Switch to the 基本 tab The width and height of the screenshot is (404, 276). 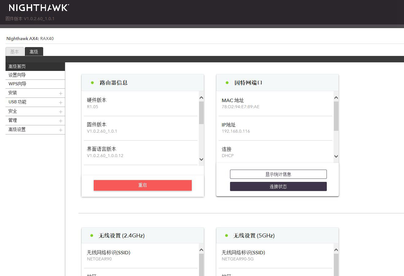pos(14,52)
